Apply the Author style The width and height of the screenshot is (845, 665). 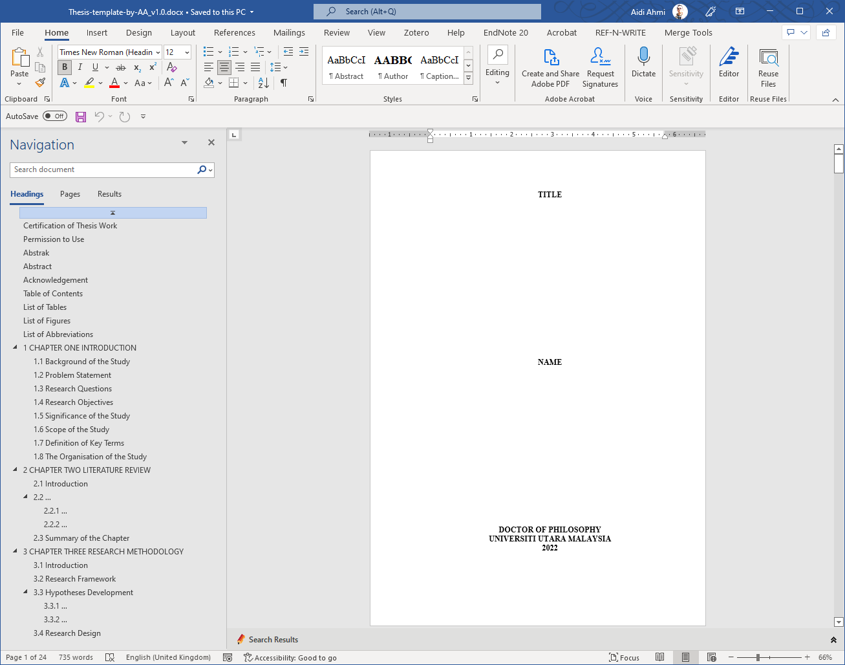[393, 65]
